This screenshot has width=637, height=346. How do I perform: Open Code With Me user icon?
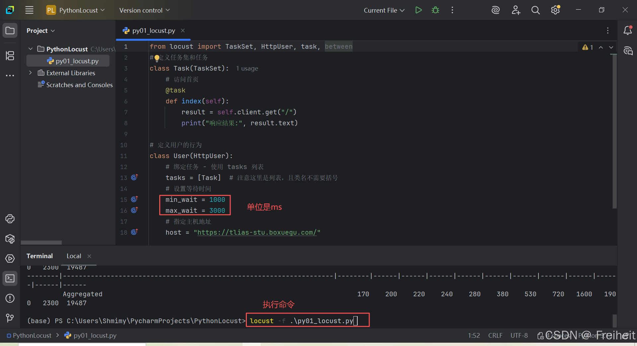[516, 10]
